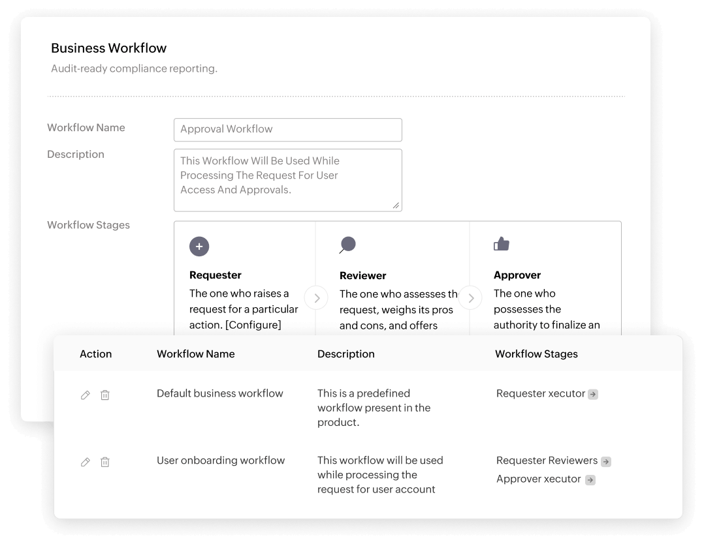This screenshot has width=704, height=544.
Task: Delete the Default business workflow via the trash icon
Action: click(105, 395)
